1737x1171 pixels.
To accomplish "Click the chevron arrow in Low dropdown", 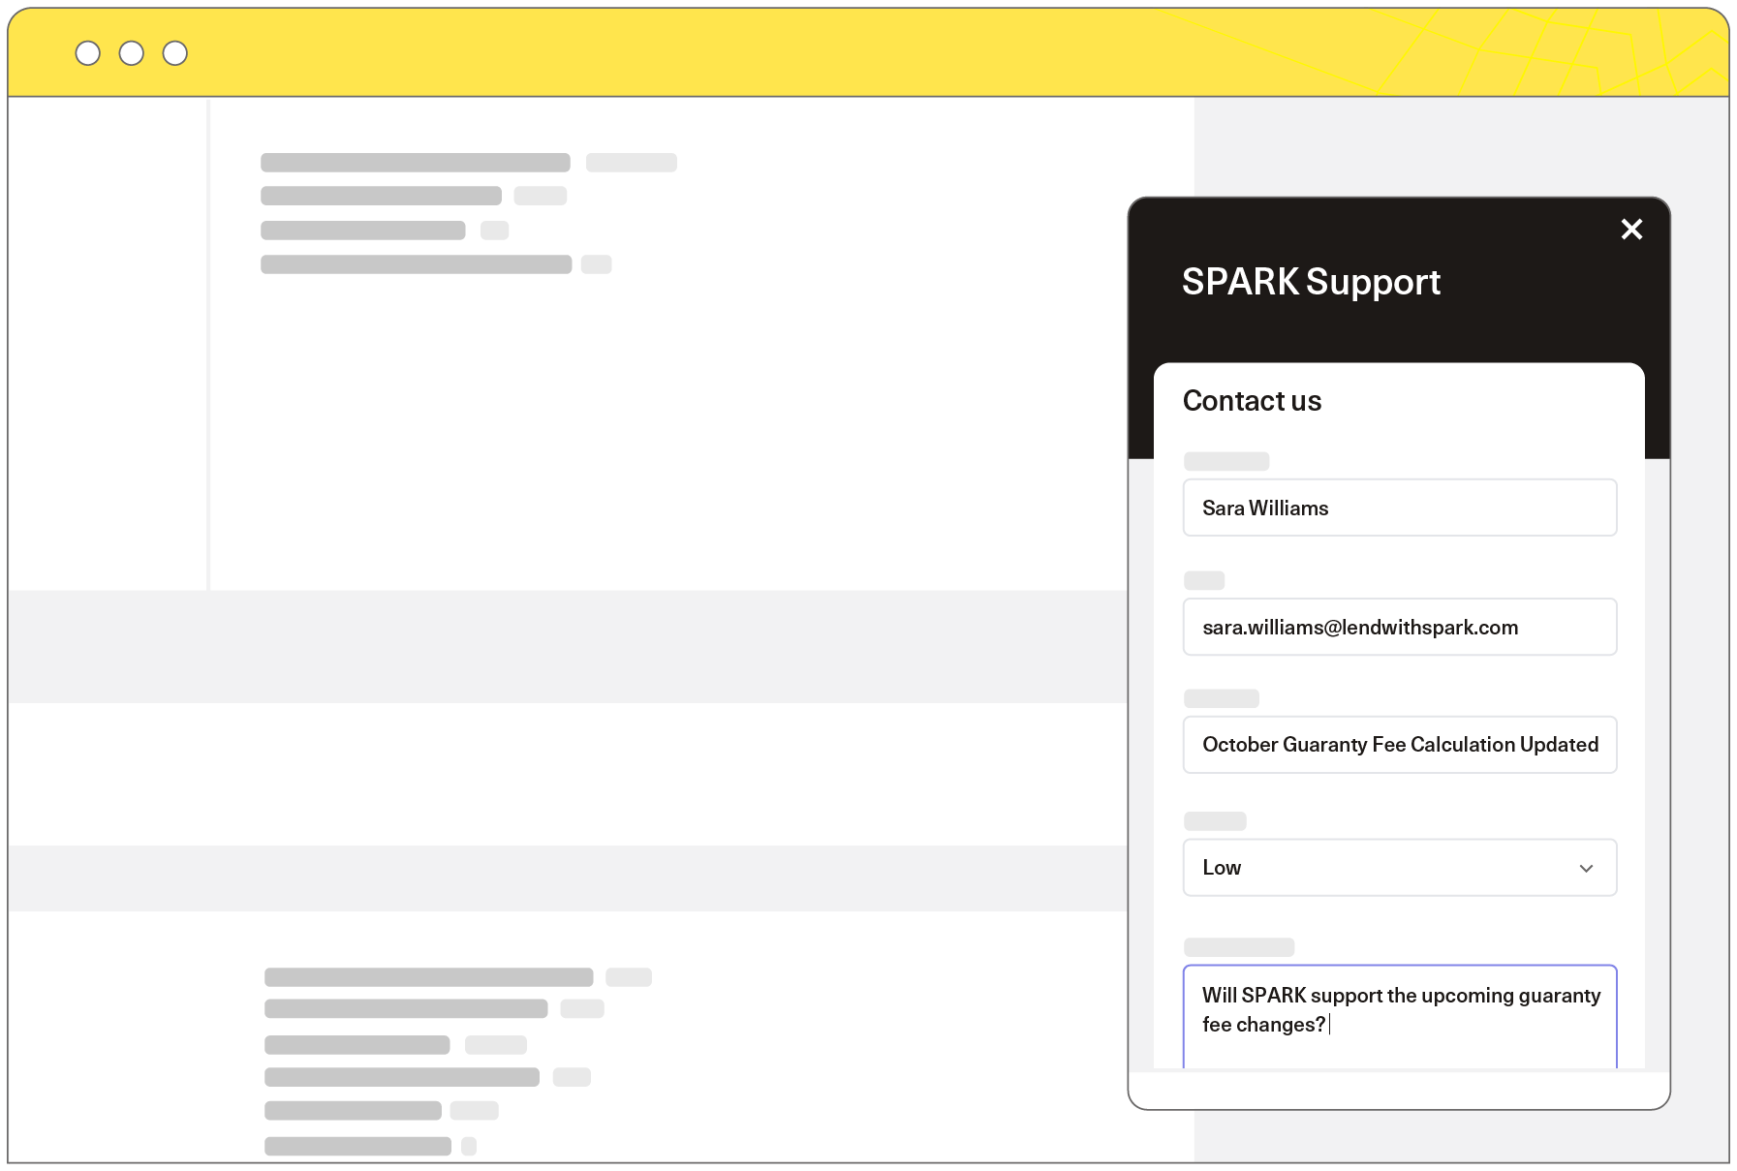I will 1586,868.
